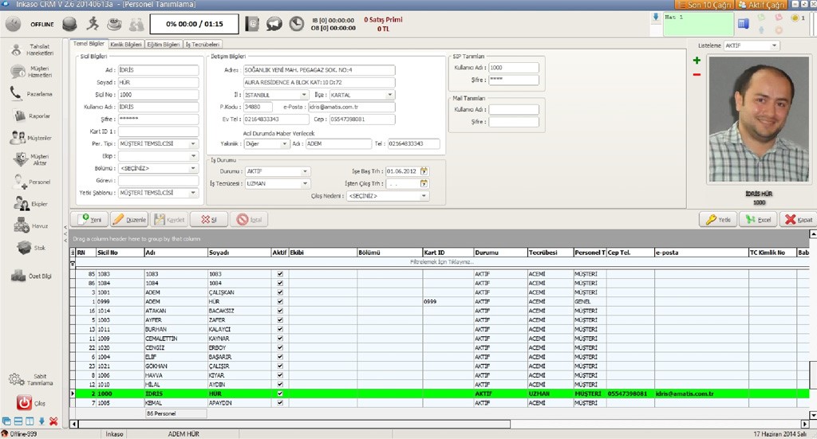Click the running man status icon
817x439 pixels.
pos(93,24)
